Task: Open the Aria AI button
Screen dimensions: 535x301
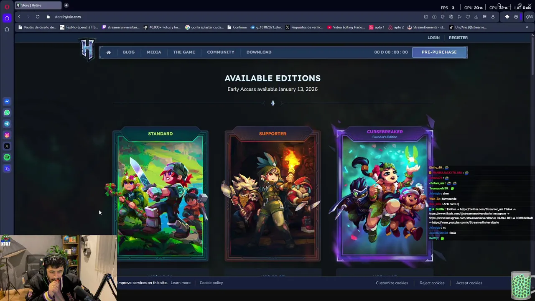Action: click(x=529, y=17)
